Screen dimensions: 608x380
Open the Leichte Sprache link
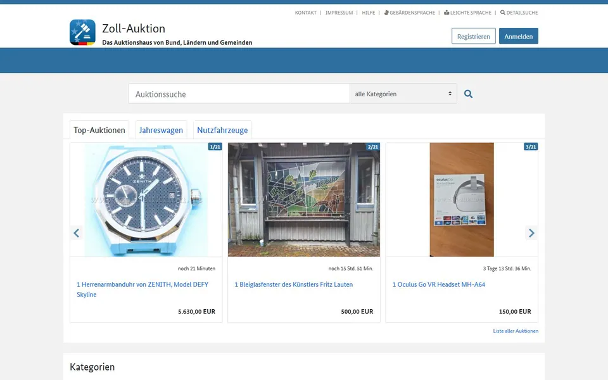[x=467, y=13]
